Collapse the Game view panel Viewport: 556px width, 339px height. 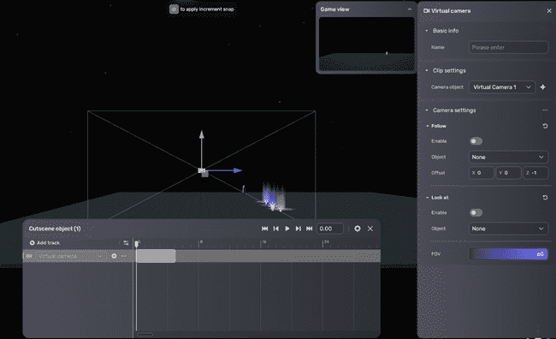(x=410, y=9)
